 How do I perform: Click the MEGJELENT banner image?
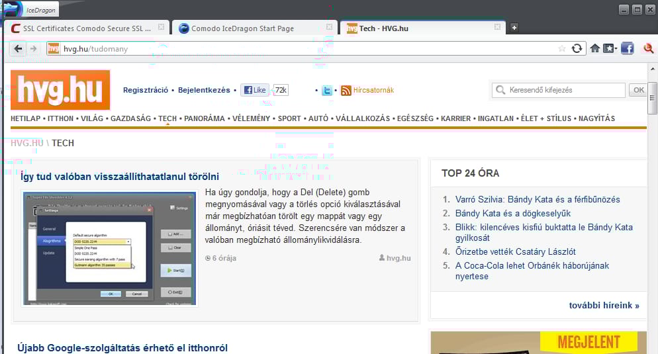click(x=539, y=343)
